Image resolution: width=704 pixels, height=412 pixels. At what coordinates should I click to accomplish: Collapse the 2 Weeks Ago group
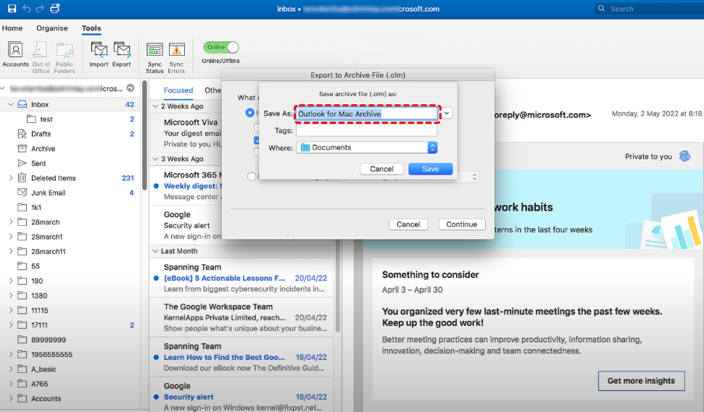click(x=155, y=106)
